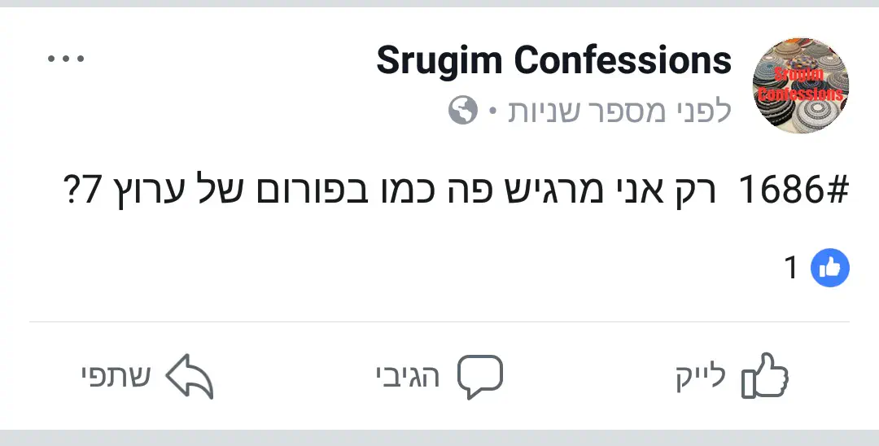Open the three-dot post options menu

(66, 59)
